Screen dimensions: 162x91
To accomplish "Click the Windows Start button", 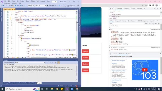I will [x=2, y=89].
